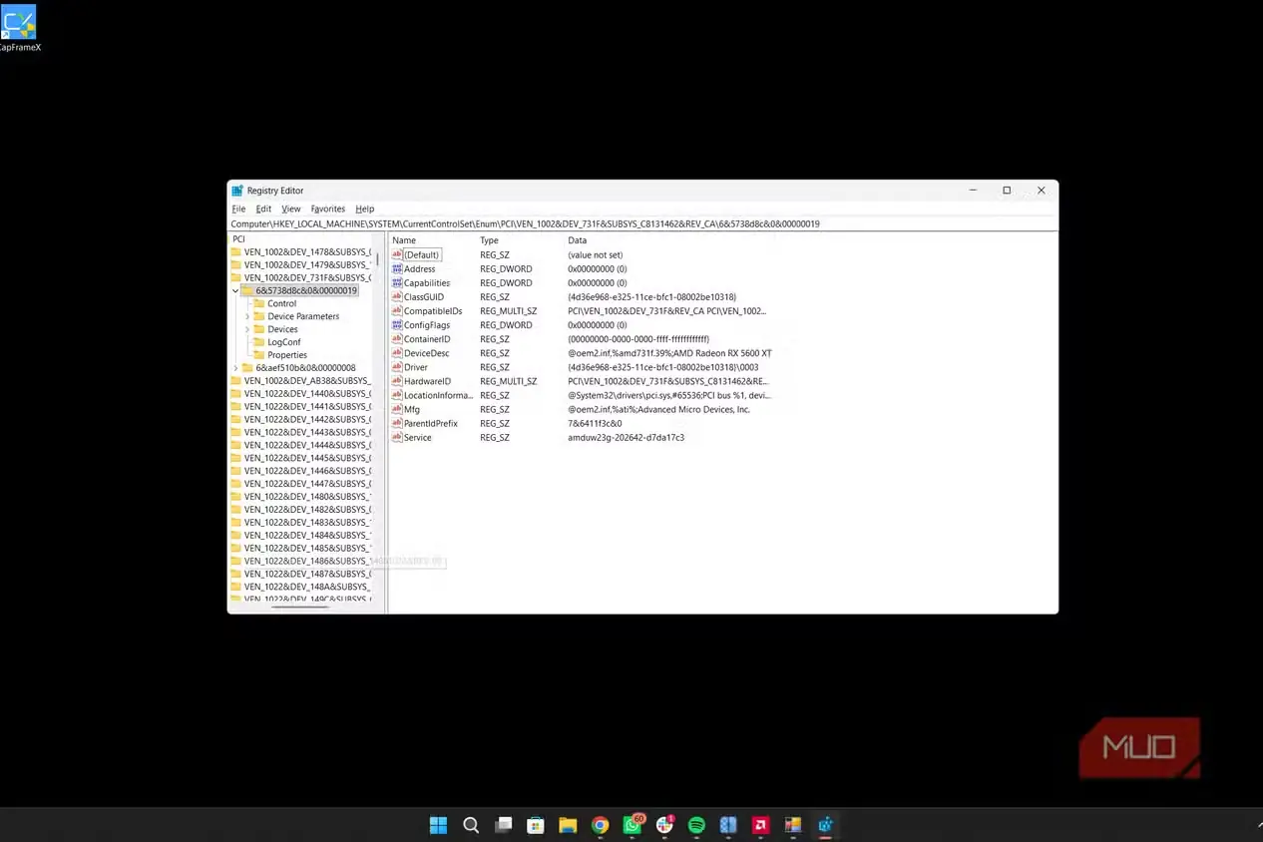The image size is (1263, 842).
Task: Open the Favorites menu
Action: [327, 209]
